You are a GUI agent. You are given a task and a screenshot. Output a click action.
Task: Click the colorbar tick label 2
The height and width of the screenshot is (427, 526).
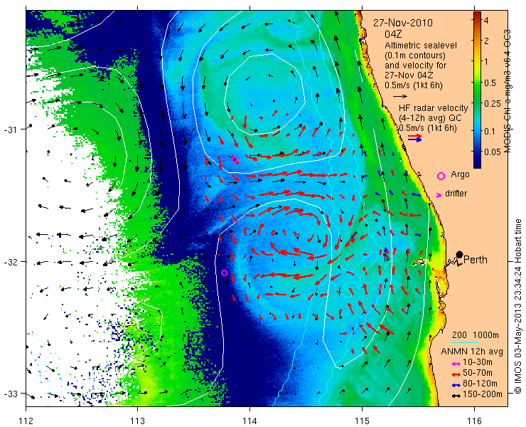(x=487, y=41)
